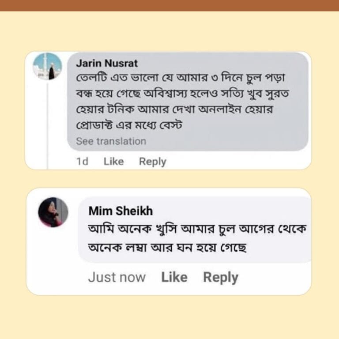The width and height of the screenshot is (339, 339).
Task: Click the 1d timestamp on Jarin's comment
Action: tap(82, 162)
